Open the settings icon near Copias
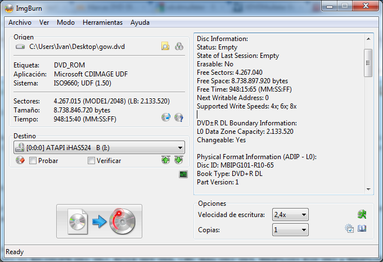This screenshot has width=383, height=262. 349,229
